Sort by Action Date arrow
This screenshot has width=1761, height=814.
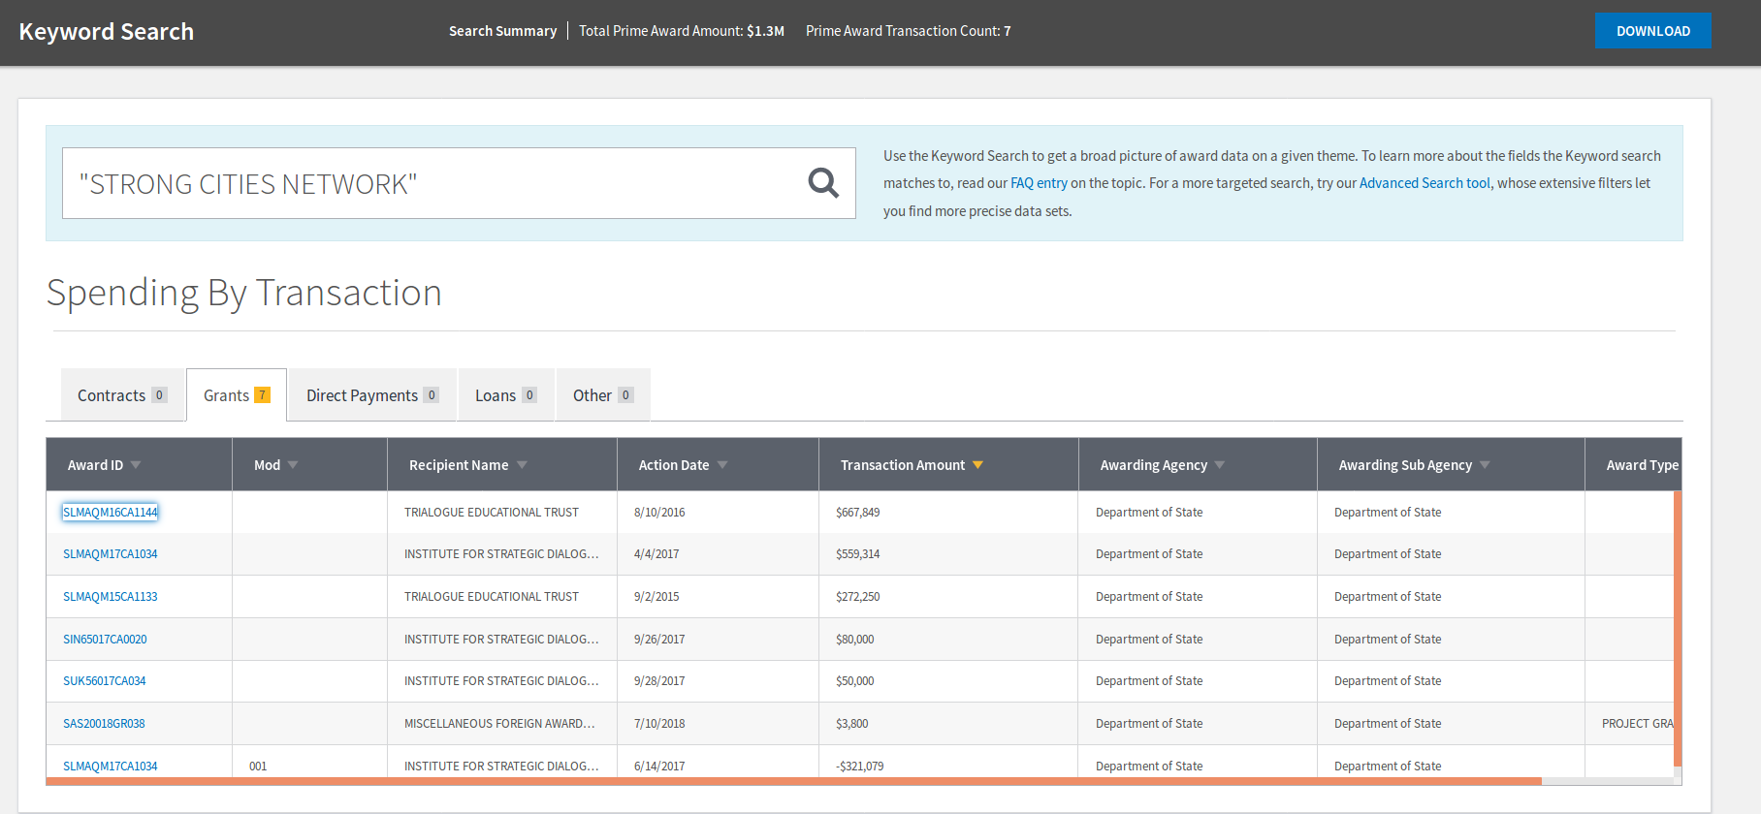(x=722, y=465)
